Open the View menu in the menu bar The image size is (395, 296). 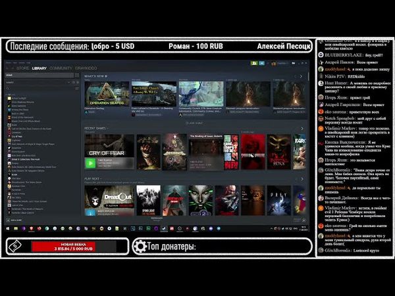tap(15, 62)
